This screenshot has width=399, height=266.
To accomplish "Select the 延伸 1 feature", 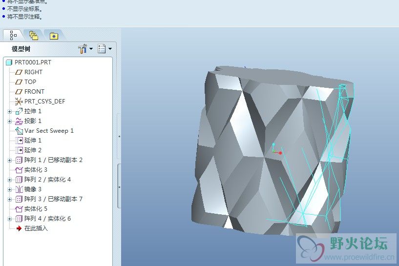I will [33, 141].
